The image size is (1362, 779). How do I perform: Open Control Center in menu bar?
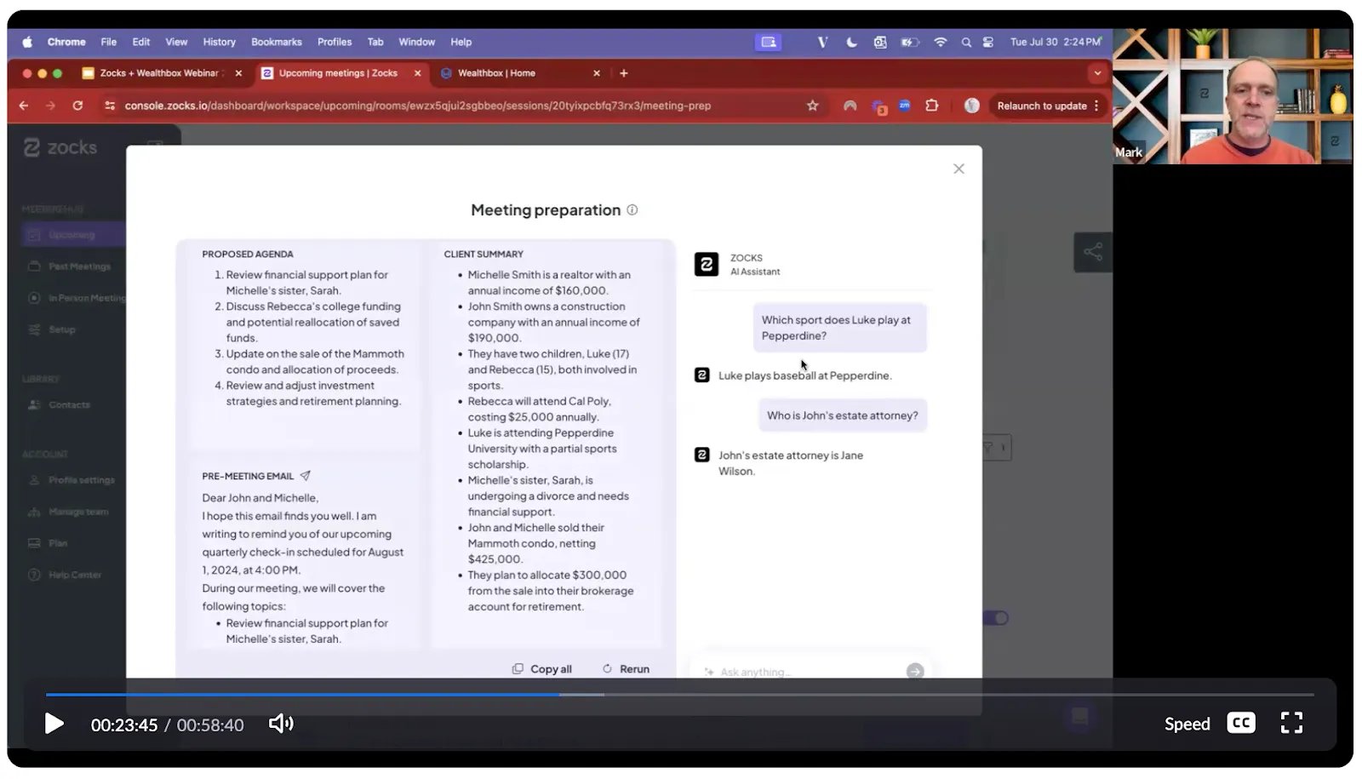(988, 42)
